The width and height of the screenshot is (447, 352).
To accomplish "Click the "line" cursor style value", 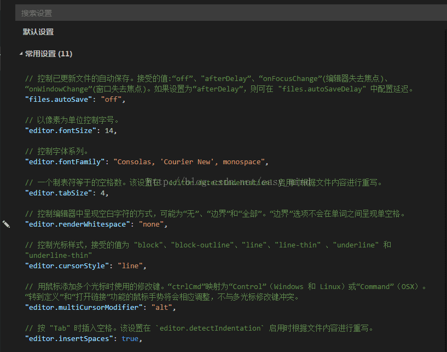I will point(132,266).
